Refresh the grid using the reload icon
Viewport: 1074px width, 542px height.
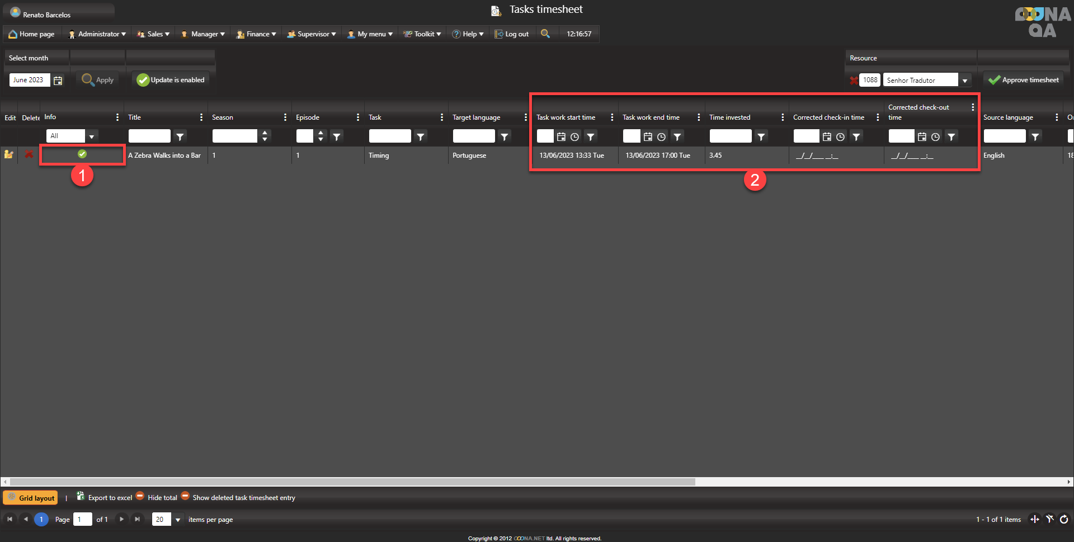pos(1063,520)
